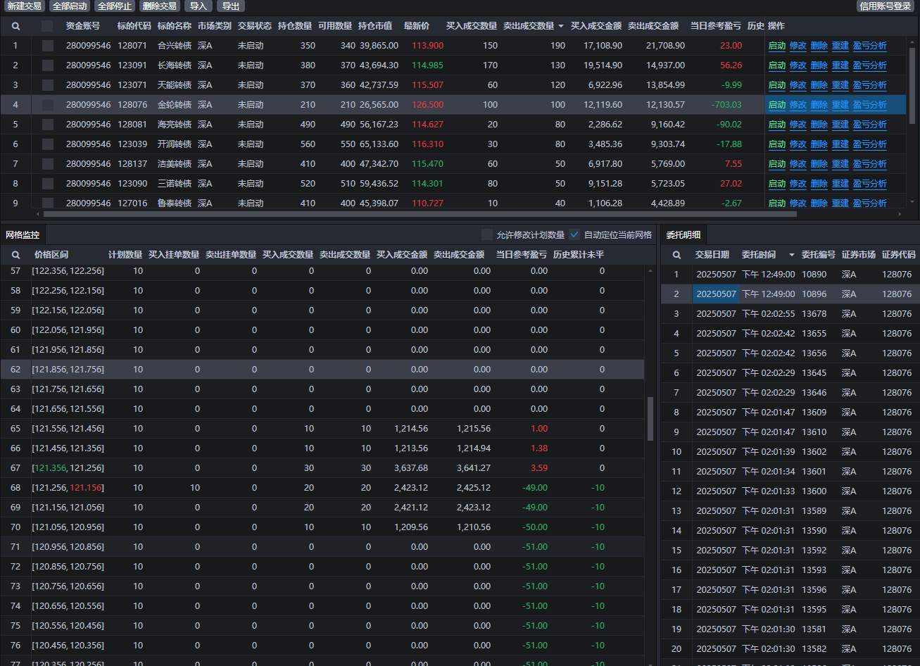Open 信用账号登录 in the top right
920x666 pixels.
(885, 6)
